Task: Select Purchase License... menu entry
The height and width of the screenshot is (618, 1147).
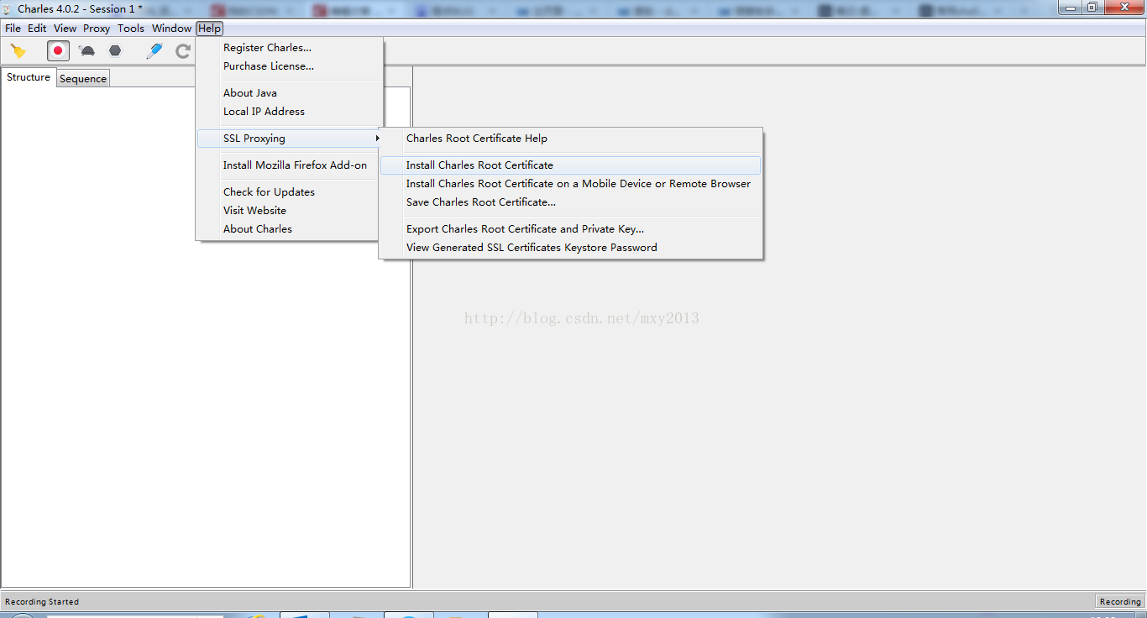Action: point(290,66)
